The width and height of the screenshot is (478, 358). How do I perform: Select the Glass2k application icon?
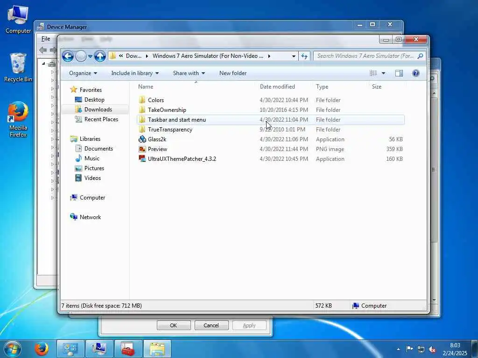[x=142, y=139]
